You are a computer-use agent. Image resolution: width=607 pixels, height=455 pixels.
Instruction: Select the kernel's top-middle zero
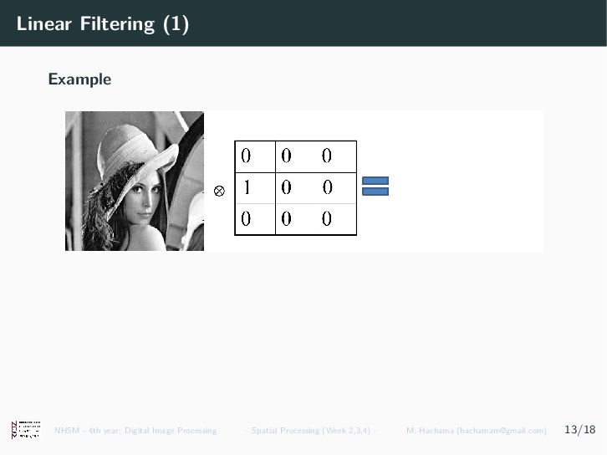click(x=286, y=156)
